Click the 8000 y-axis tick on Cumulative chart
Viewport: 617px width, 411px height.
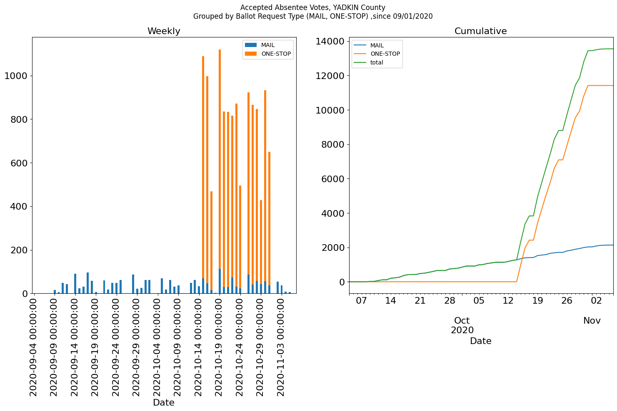[333, 144]
